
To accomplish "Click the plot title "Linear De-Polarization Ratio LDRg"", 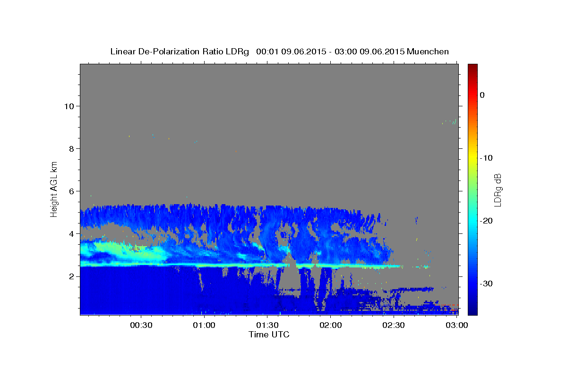I will (x=180, y=52).
